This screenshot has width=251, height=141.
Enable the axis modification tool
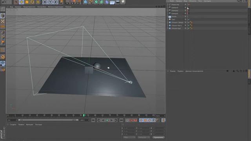click(x=3, y=50)
